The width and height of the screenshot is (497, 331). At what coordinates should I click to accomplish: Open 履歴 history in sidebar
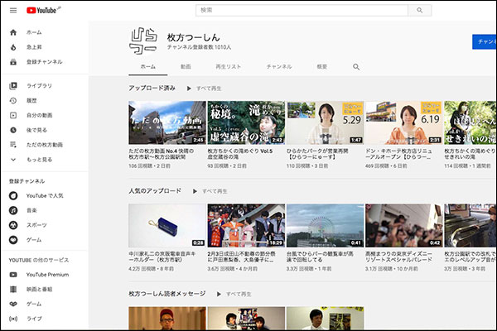point(33,100)
